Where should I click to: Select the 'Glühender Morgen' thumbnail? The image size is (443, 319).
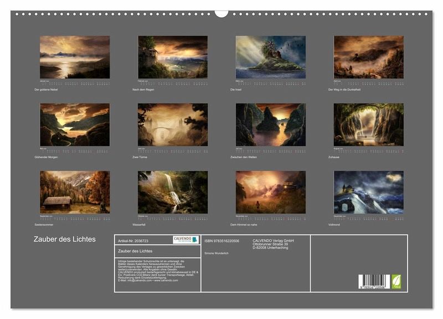[x=75, y=124]
